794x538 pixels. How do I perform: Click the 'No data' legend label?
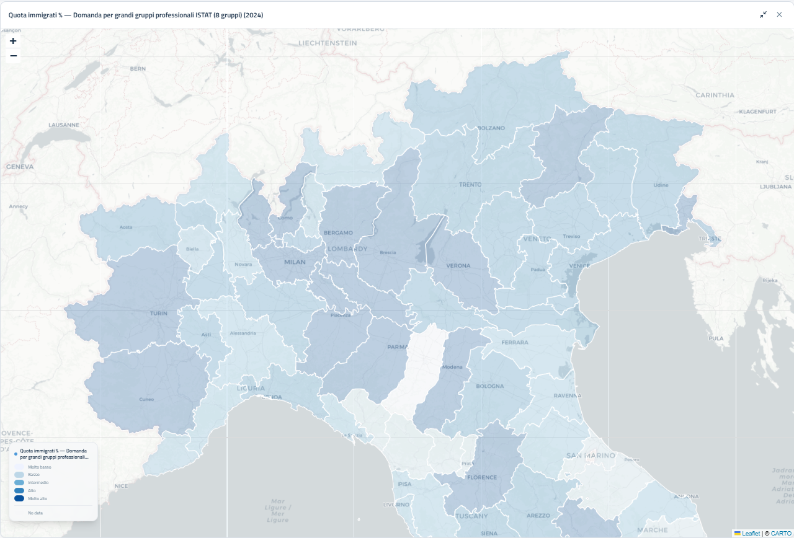(35, 513)
